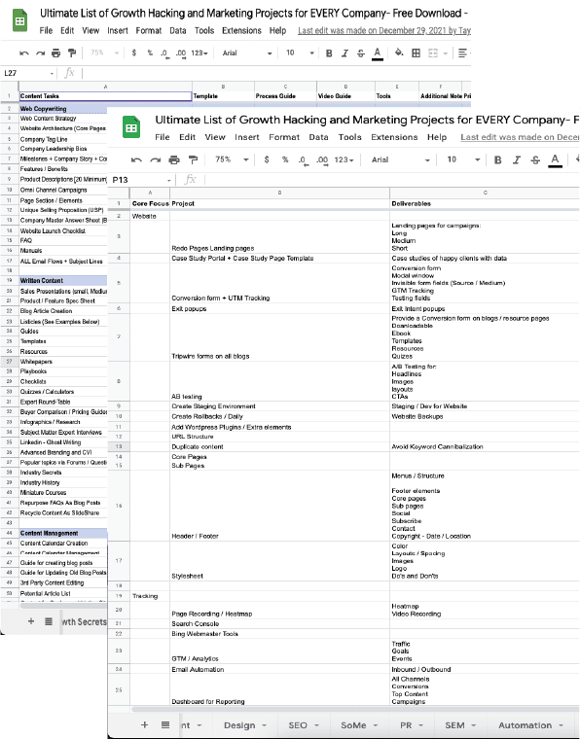Open 123 number format dropdown, back window
580x739 pixels.
(199, 53)
